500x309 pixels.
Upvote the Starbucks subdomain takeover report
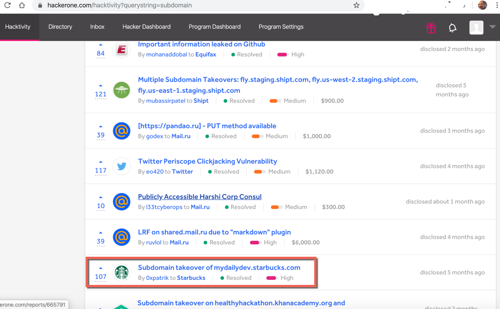click(x=101, y=268)
